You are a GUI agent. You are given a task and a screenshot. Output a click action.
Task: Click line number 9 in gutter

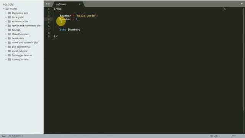(x=49, y=36)
